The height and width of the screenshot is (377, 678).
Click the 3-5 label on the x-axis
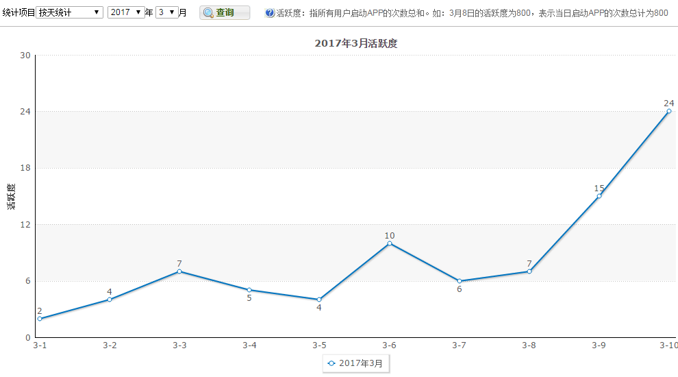click(x=319, y=345)
